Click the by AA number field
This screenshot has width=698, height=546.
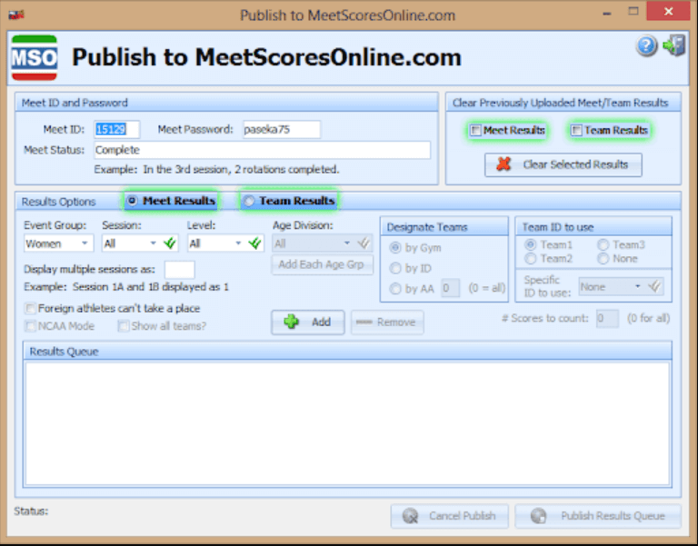tap(450, 288)
